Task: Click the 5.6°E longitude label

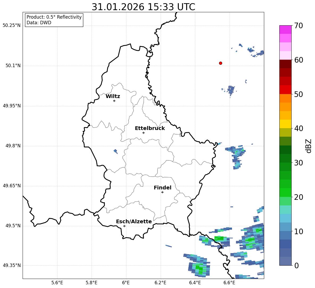Action: coord(57,283)
